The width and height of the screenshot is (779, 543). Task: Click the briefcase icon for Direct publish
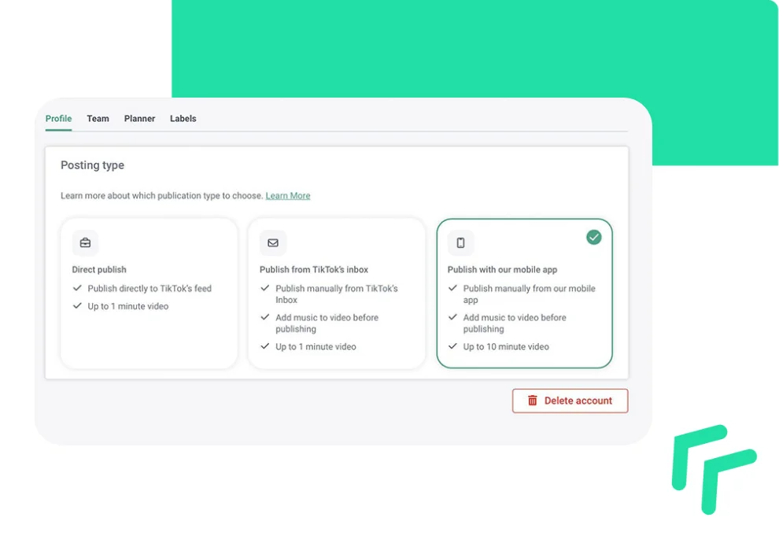click(x=85, y=243)
